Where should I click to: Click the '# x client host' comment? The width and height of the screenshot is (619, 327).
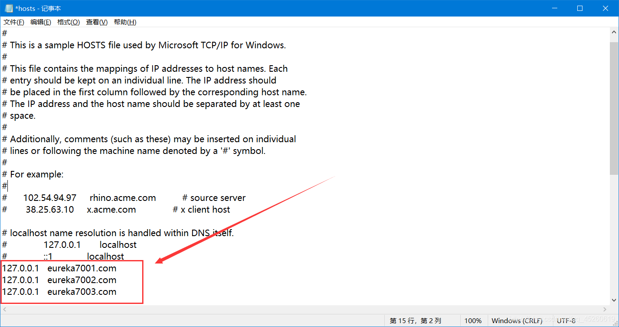(x=201, y=210)
